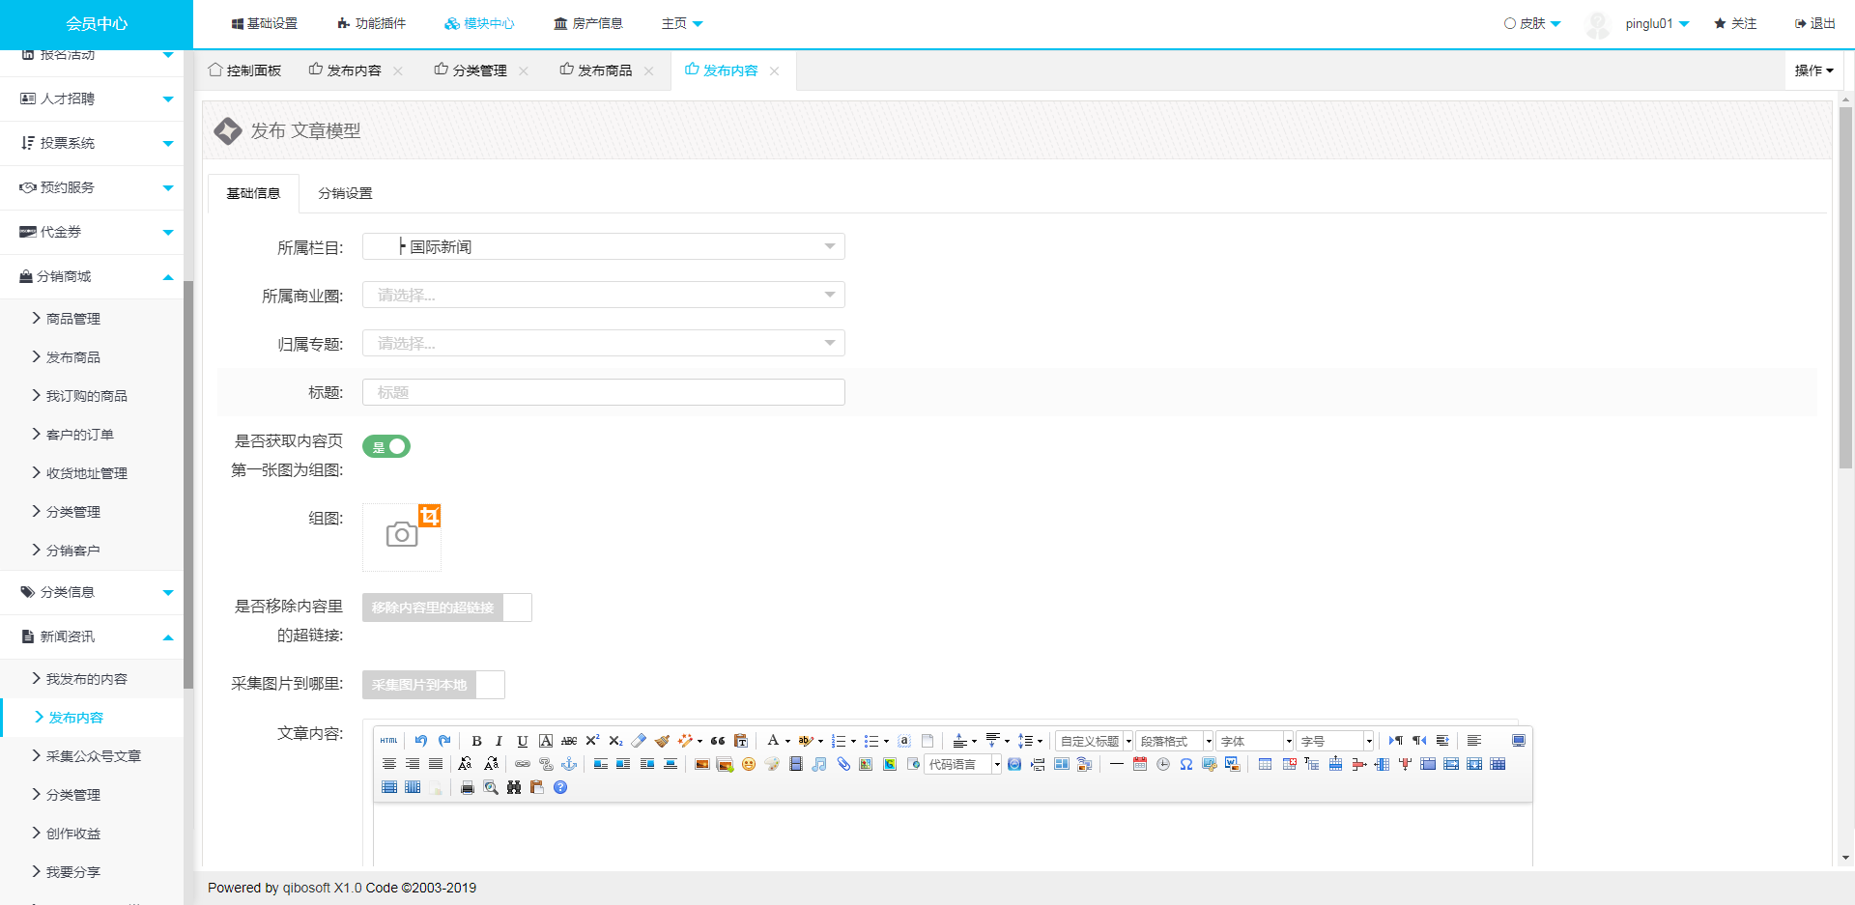Toggle the first-image-as-group-image switch

point(386,446)
